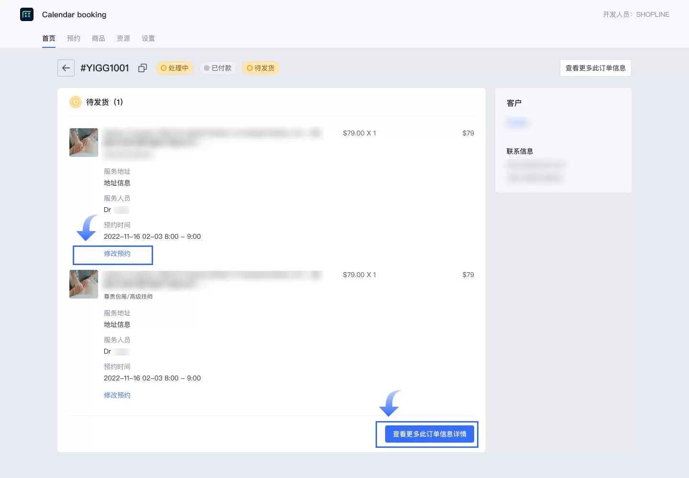Click the Calendar booking app logo
The image size is (689, 478).
(x=27, y=14)
